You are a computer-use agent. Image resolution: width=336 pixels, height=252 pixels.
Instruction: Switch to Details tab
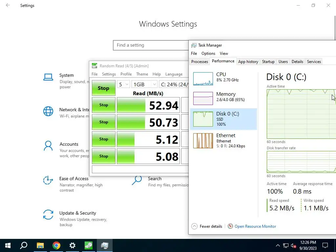coord(297,61)
